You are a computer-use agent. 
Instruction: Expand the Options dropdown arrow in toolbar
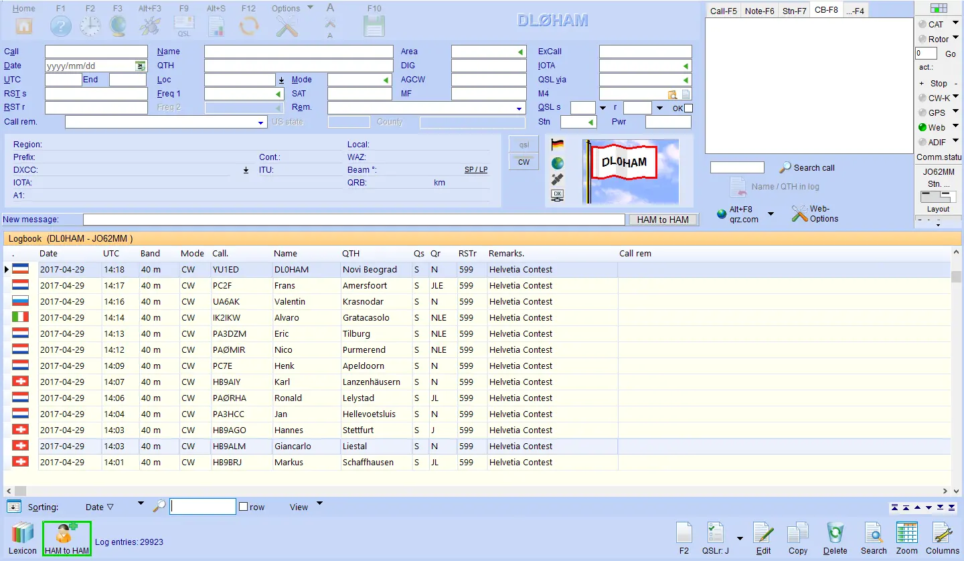click(310, 8)
